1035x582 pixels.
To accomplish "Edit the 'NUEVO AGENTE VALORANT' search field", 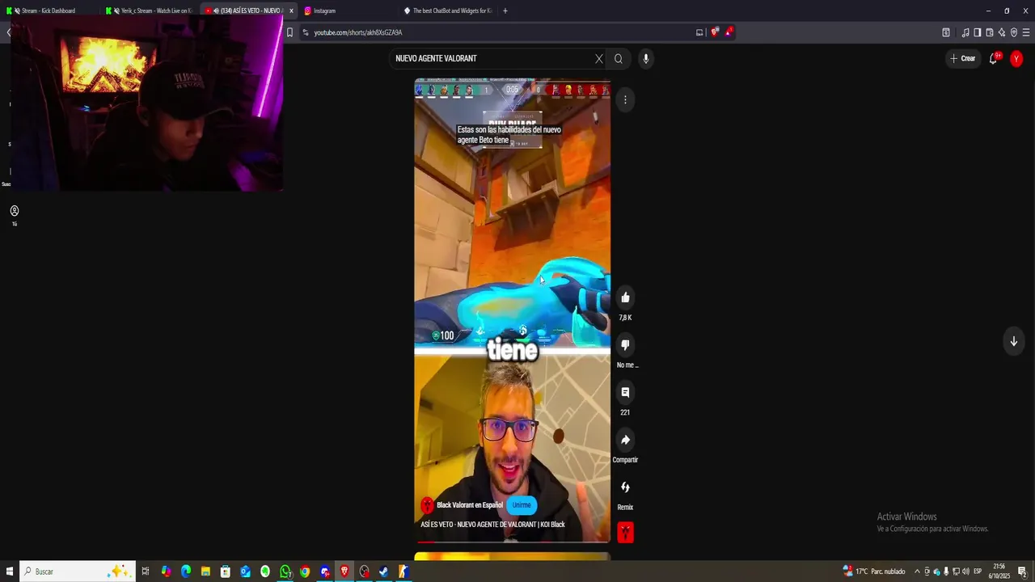I will click(x=492, y=58).
